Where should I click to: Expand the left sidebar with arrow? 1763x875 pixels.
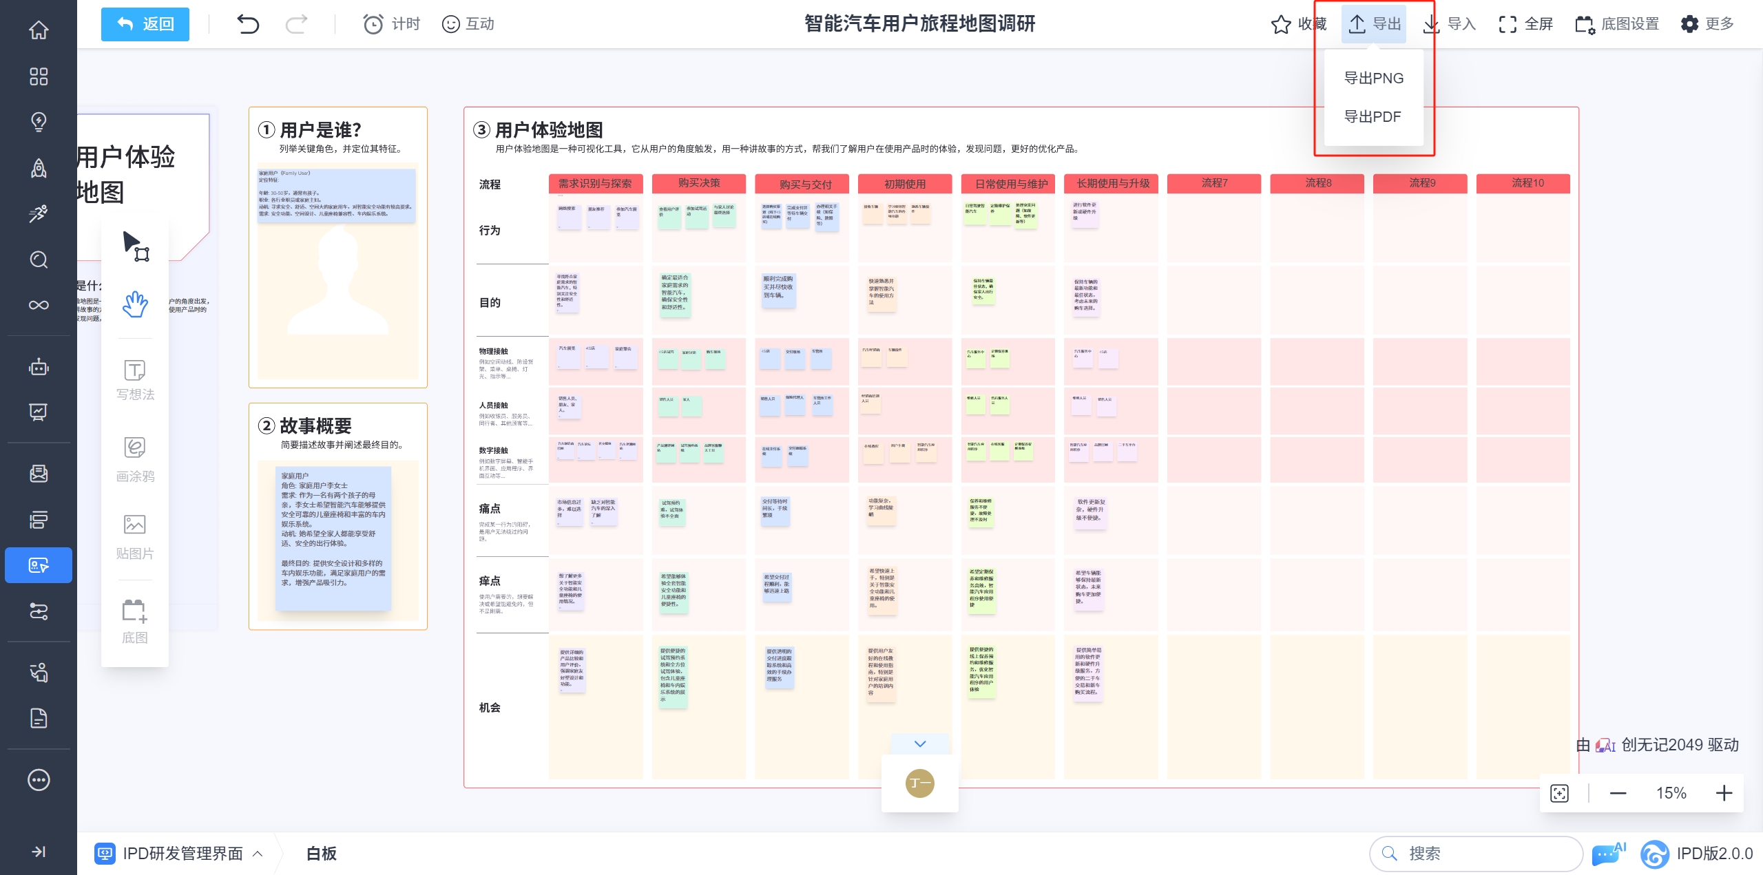click(39, 852)
